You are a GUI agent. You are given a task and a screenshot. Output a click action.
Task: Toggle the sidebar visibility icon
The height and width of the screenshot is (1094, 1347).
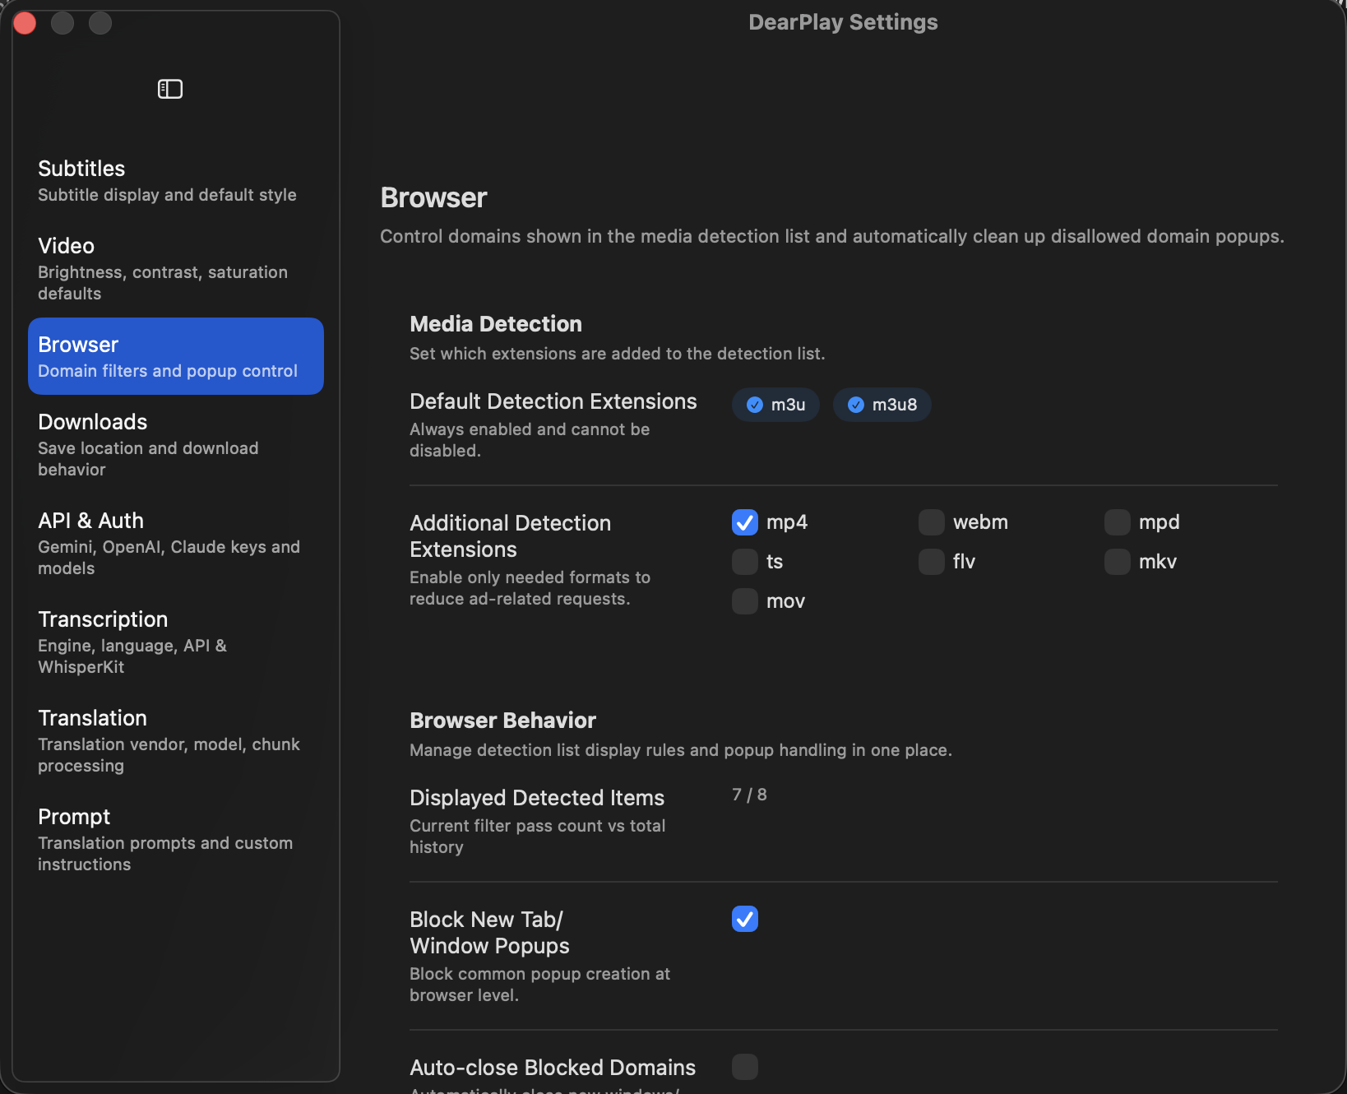click(170, 89)
